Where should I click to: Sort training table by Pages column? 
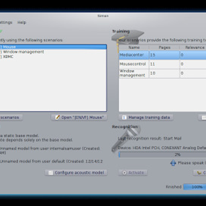point(164,48)
